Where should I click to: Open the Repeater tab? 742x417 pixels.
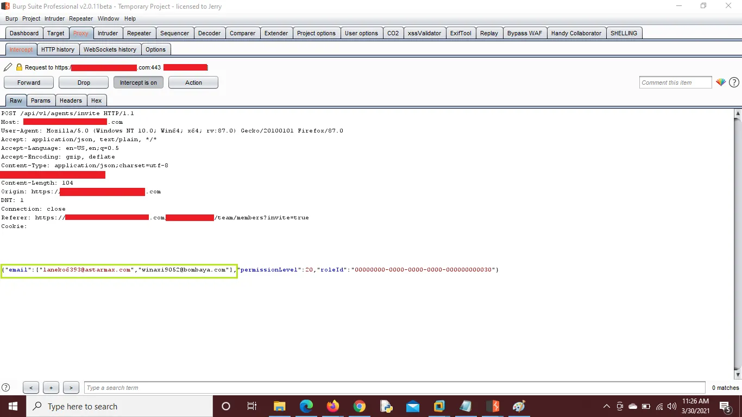139,33
